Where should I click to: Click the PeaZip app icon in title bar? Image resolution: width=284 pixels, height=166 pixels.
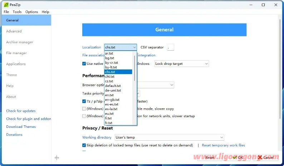6,5
